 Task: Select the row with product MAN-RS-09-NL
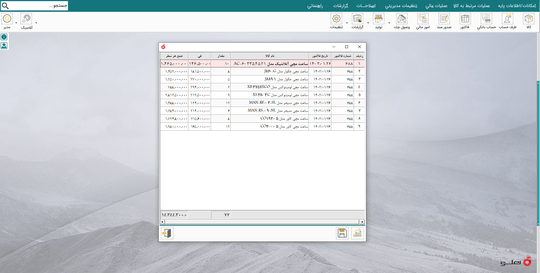pyautogui.click(x=263, y=111)
